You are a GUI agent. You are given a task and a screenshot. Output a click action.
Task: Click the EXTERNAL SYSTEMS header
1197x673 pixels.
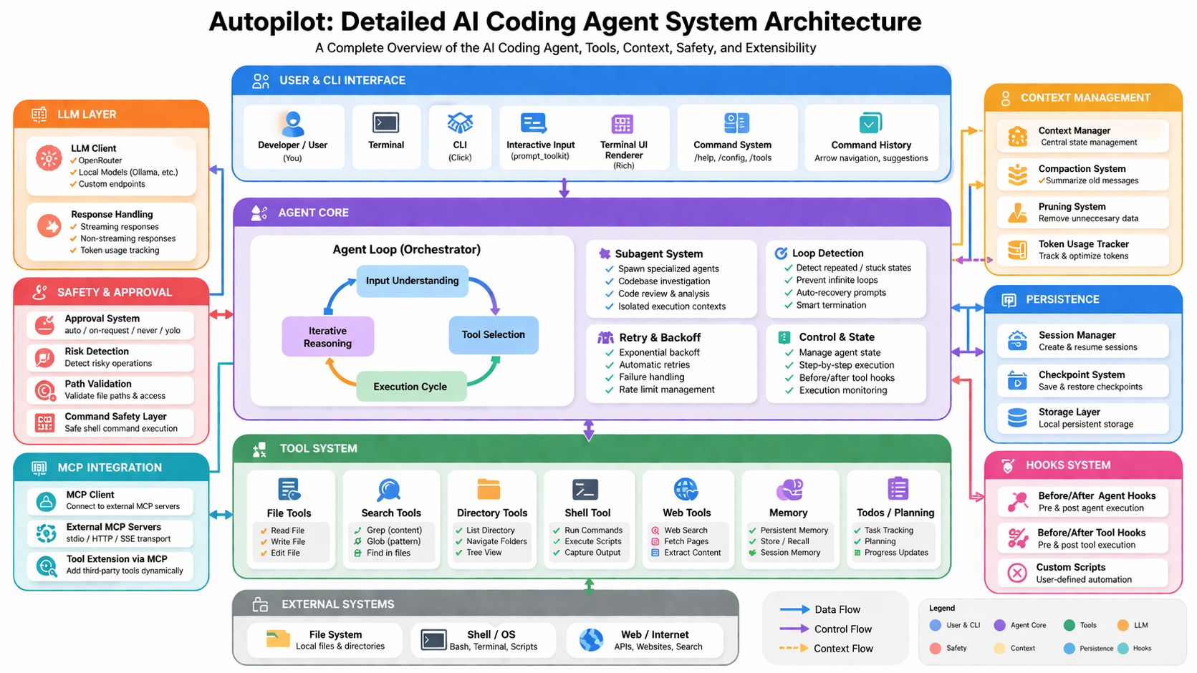tap(486, 604)
